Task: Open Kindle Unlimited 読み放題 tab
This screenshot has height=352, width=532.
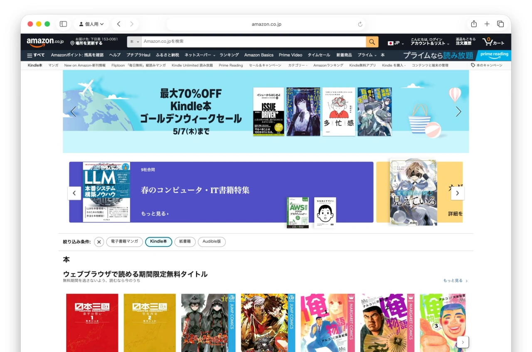Action: [x=192, y=65]
